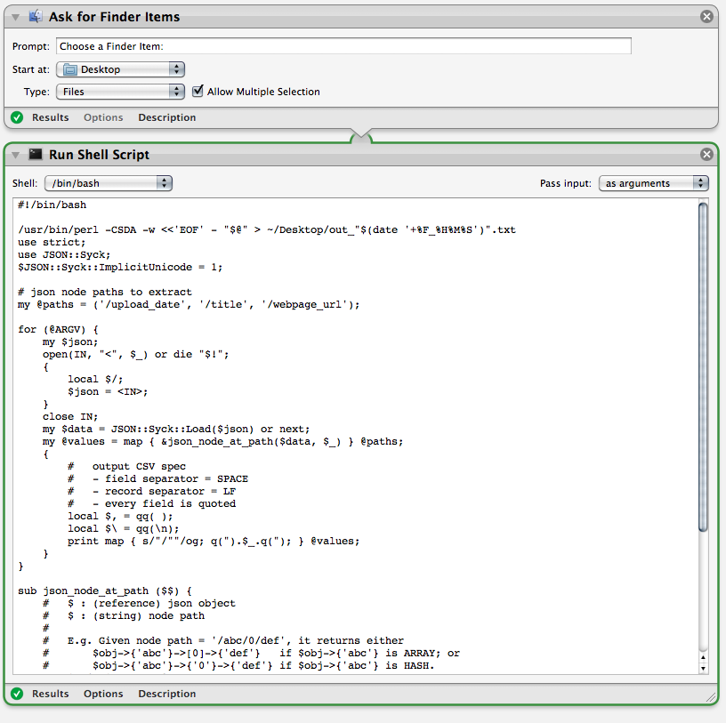The width and height of the screenshot is (726, 723).
Task: Toggle Allow Multiple Selection
Action: click(198, 91)
